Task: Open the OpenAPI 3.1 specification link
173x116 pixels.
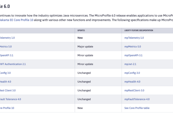Action: click(x=7, y=55)
